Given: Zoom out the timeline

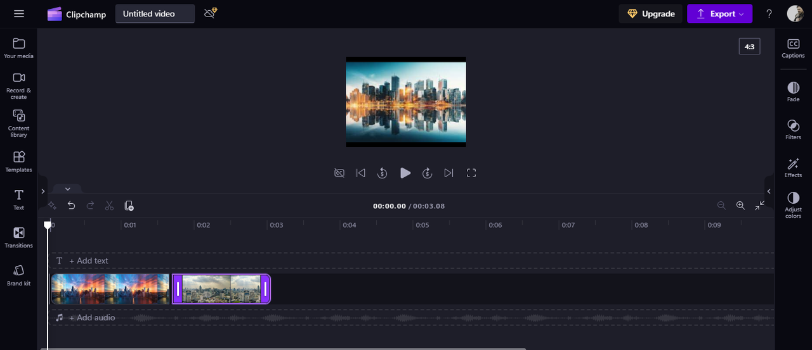Looking at the screenshot, I should pos(721,206).
